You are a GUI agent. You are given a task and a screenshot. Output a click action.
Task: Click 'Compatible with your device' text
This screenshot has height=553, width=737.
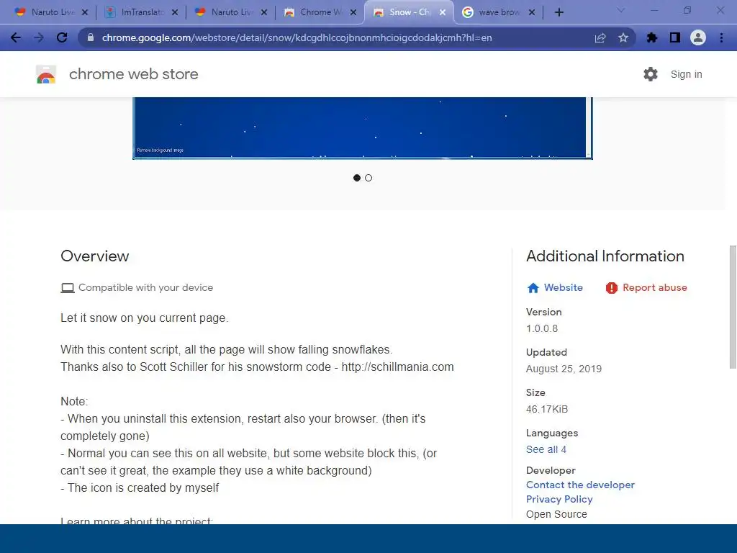point(145,287)
